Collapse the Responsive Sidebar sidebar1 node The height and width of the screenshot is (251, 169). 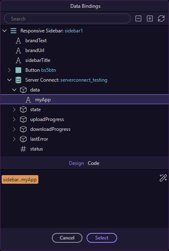click(4, 31)
